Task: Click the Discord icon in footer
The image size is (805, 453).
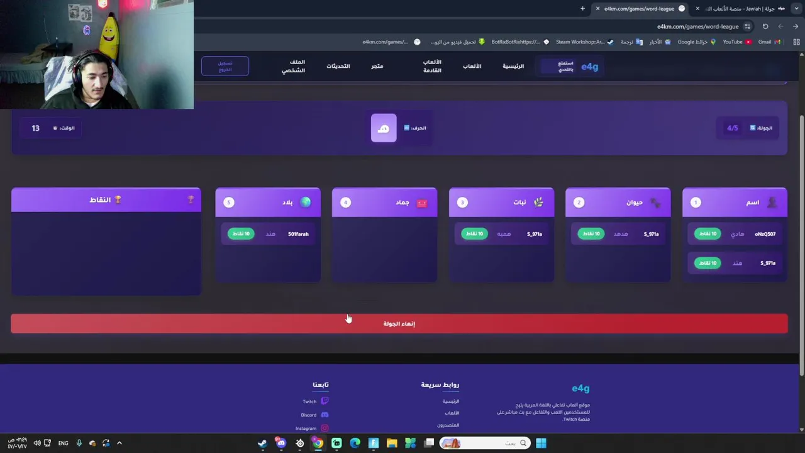Action: (x=325, y=415)
